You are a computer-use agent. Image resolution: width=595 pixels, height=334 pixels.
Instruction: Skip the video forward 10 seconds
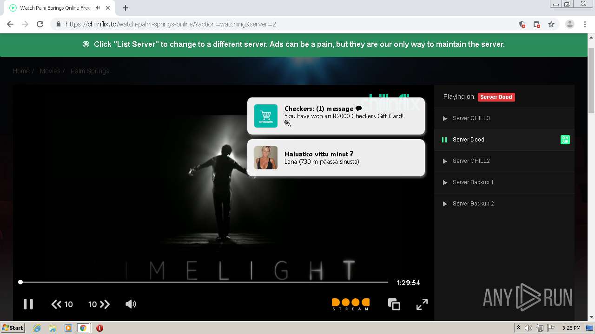point(99,304)
